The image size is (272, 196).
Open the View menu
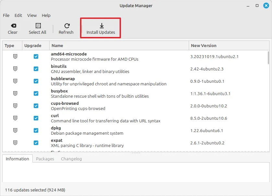click(x=32, y=15)
